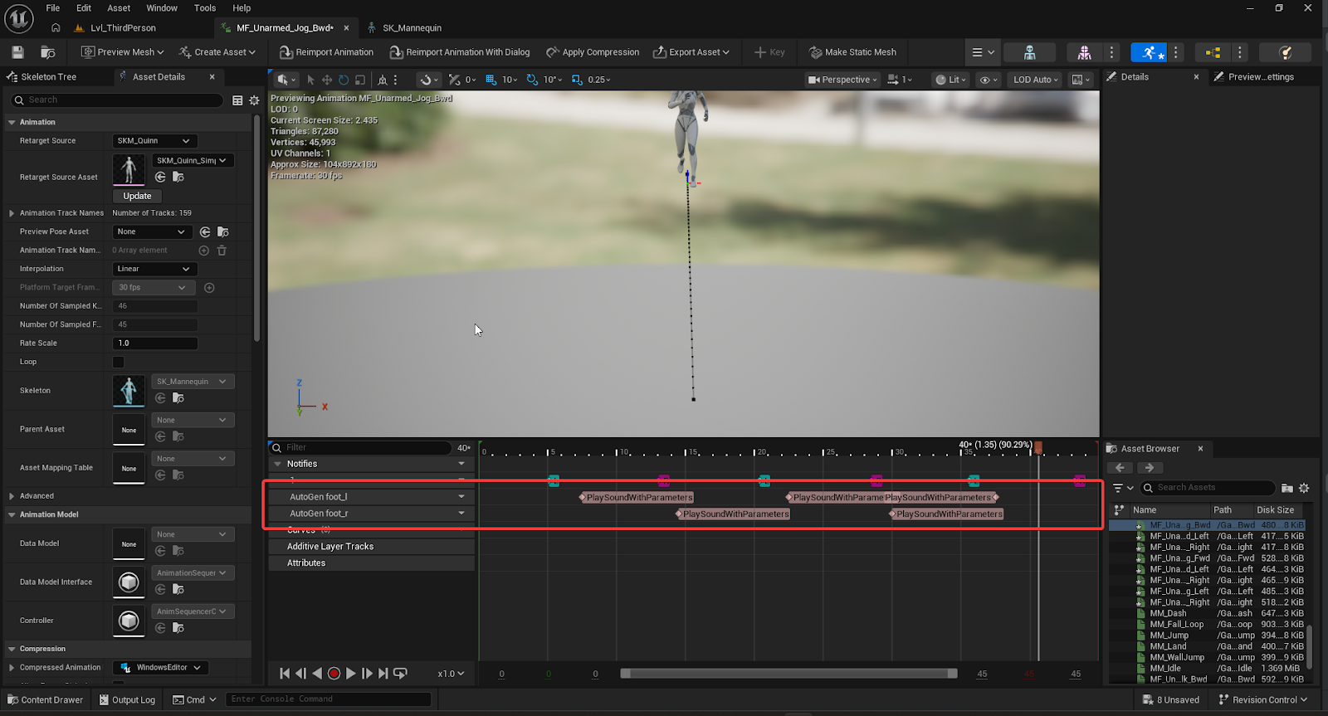This screenshot has height=716, width=1328.
Task: Select the translate (move) gizmo tool
Action: pyautogui.click(x=327, y=80)
